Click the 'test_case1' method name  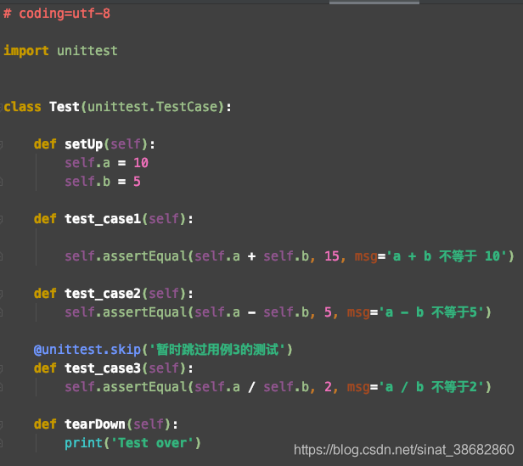[103, 219]
